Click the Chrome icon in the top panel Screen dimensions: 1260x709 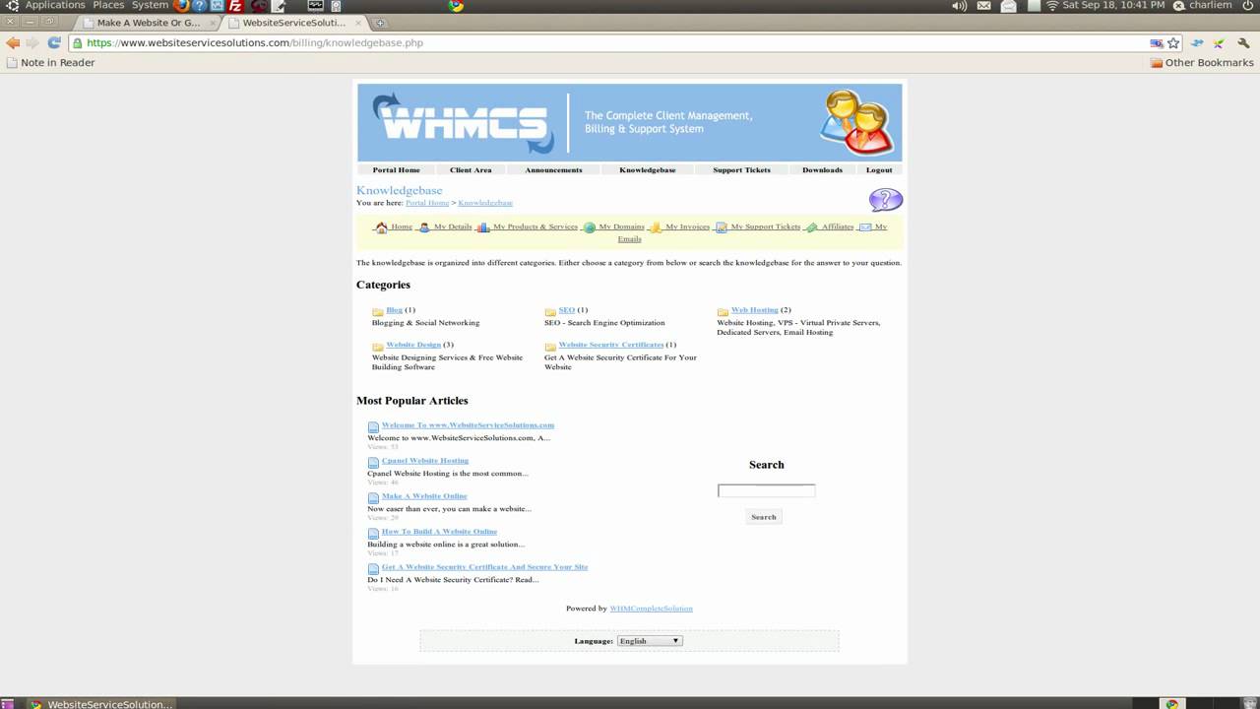click(x=456, y=6)
